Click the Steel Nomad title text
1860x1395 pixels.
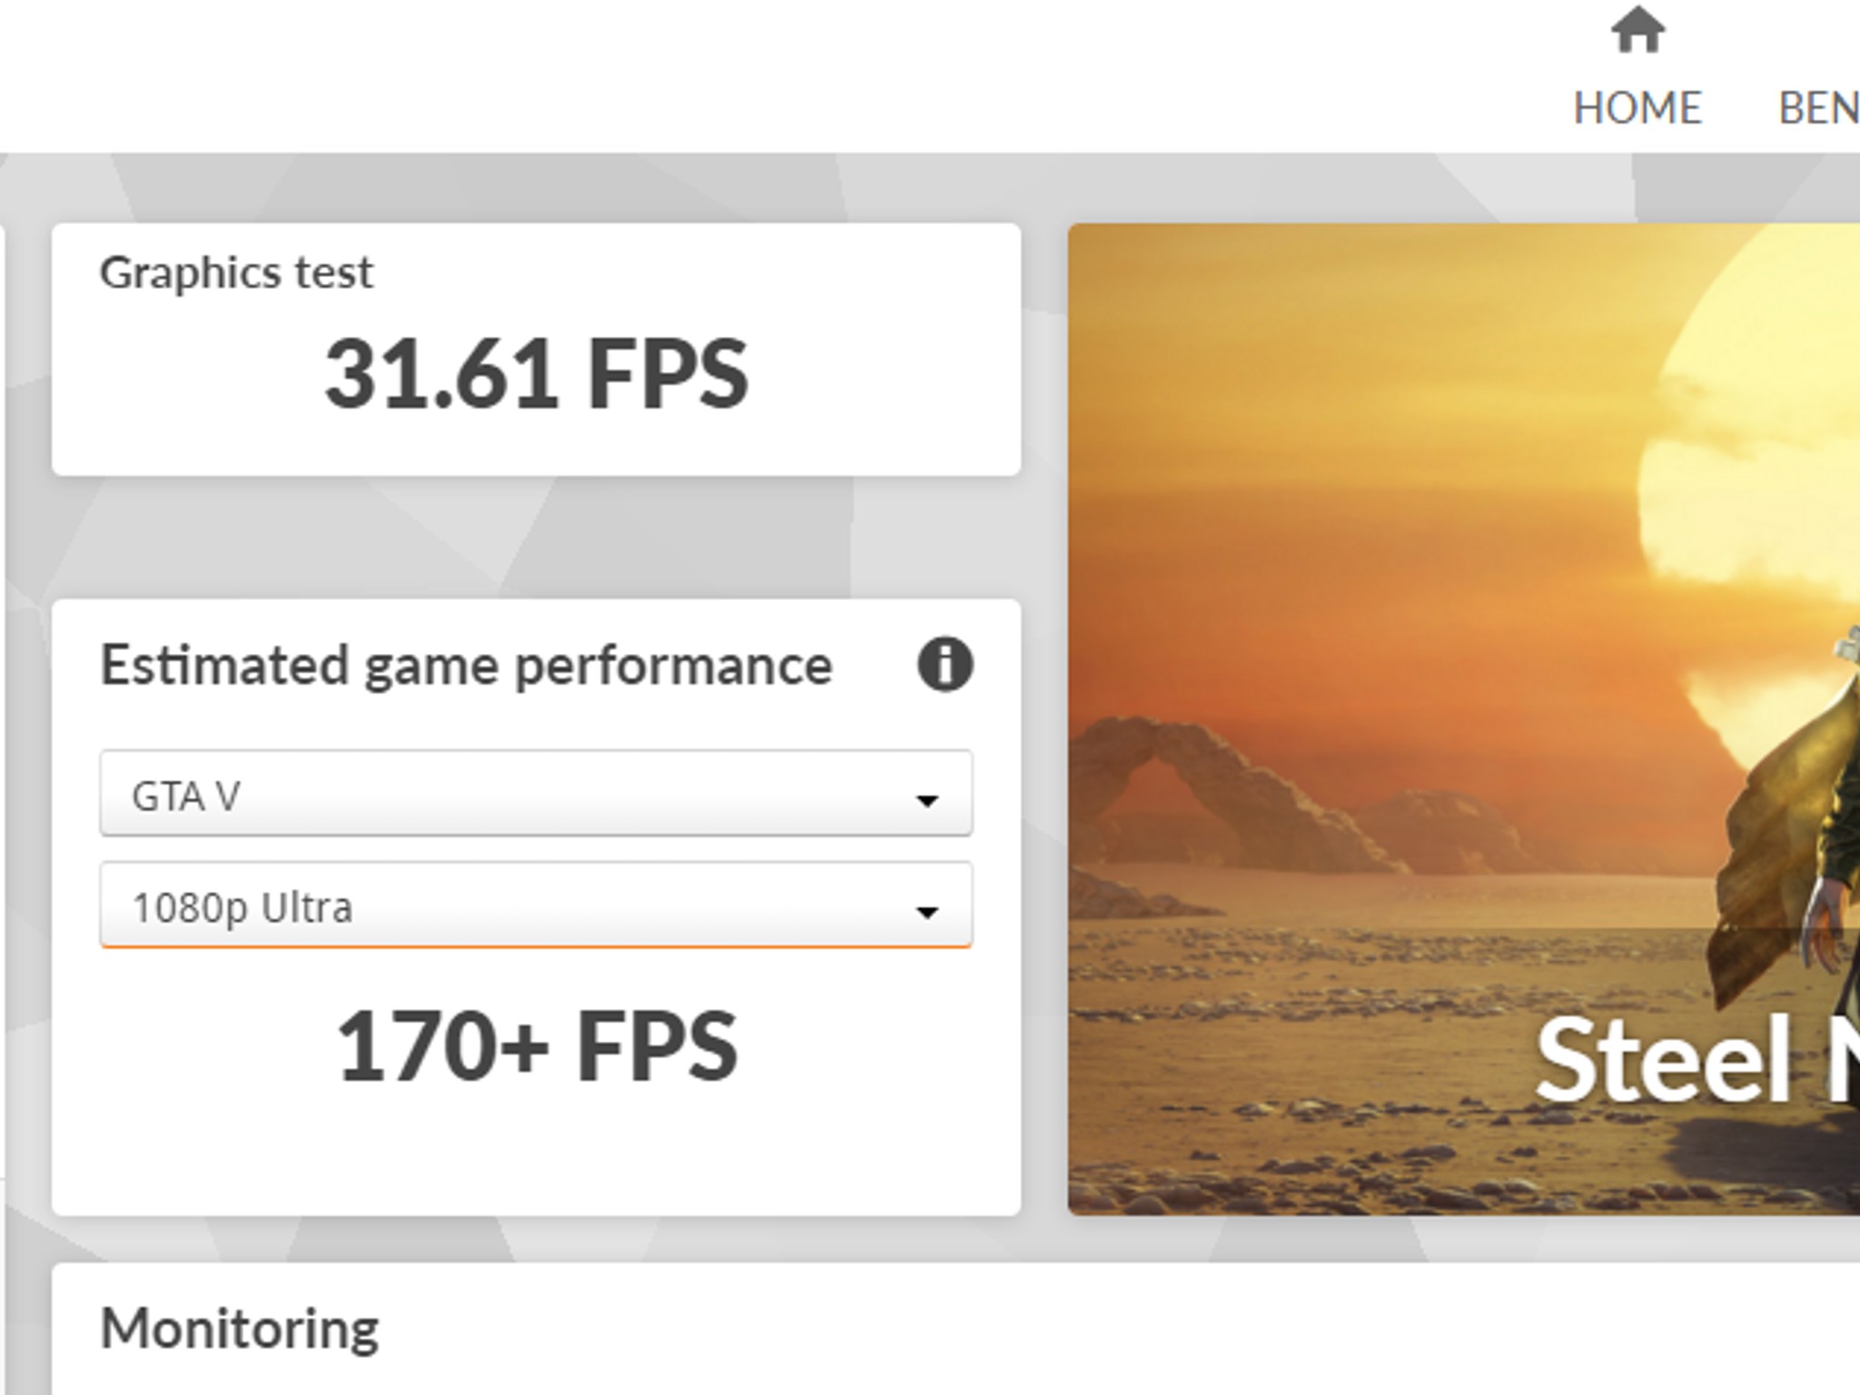pos(1697,1059)
